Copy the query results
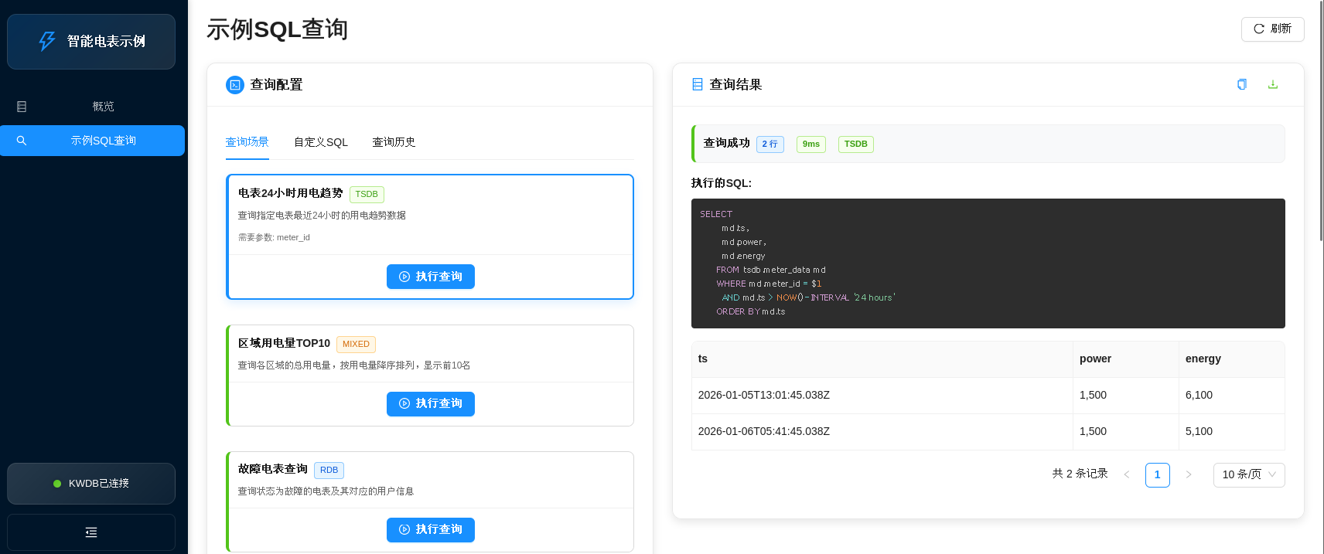The image size is (1324, 554). 1242,84
